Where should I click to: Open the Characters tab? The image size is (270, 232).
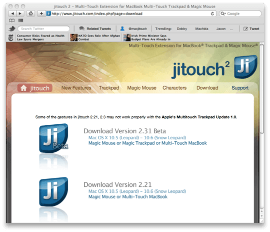point(174,88)
